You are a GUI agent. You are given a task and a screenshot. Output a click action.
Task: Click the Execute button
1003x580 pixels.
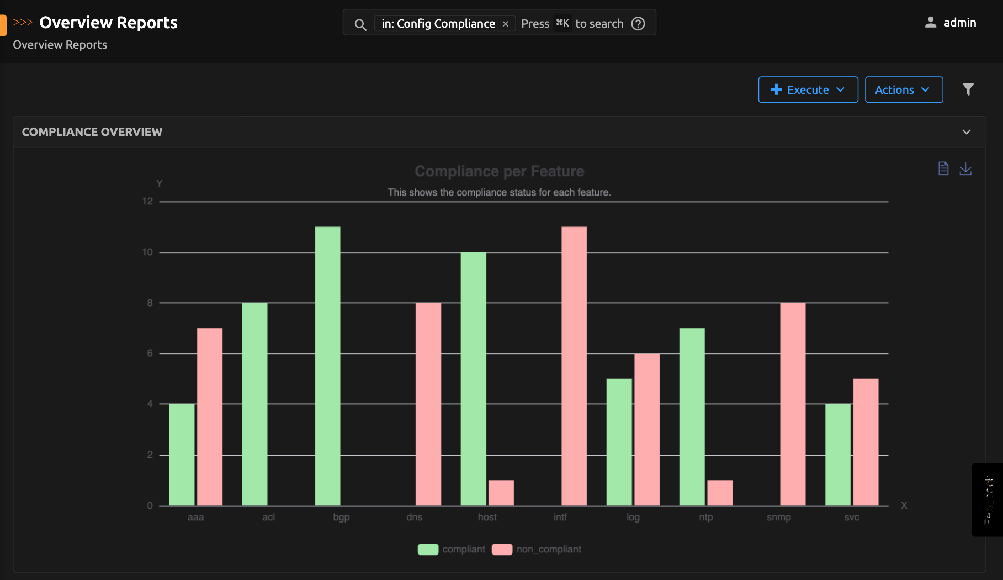tap(808, 89)
